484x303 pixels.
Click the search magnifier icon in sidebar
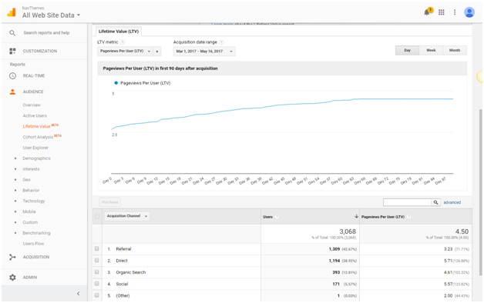pyautogui.click(x=12, y=32)
